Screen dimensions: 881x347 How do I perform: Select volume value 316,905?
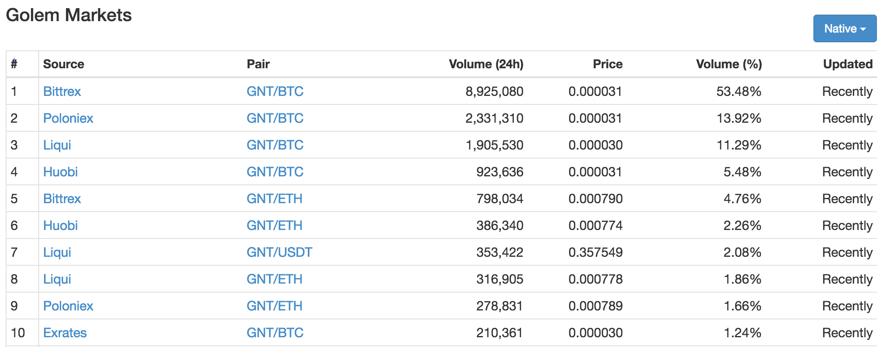coord(500,279)
